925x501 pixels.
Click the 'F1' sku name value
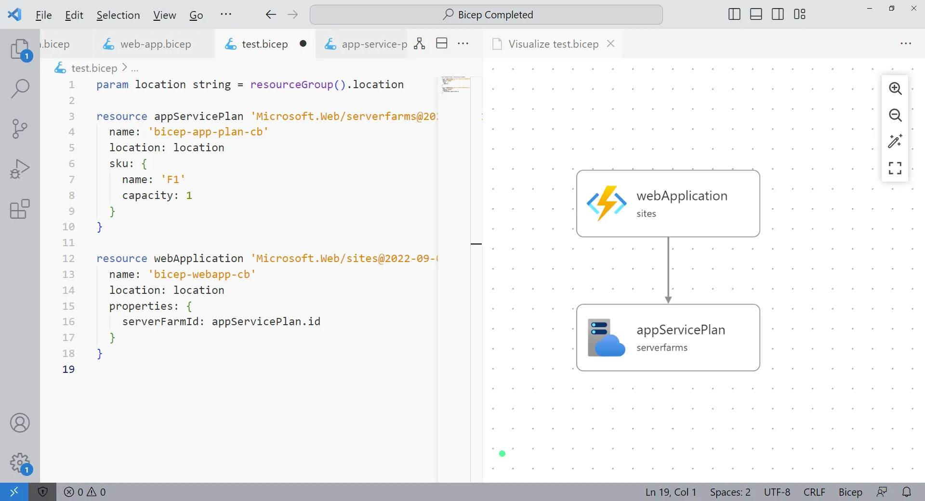[x=173, y=180]
